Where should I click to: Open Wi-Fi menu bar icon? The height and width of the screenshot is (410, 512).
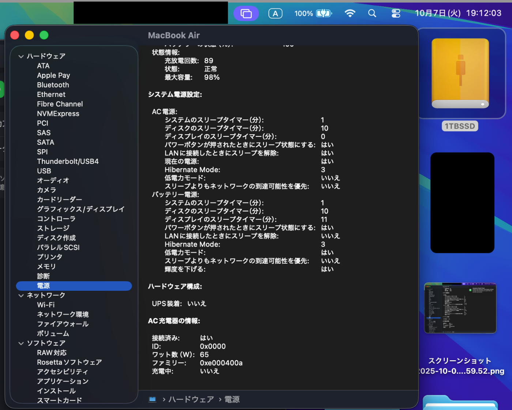[x=350, y=14]
